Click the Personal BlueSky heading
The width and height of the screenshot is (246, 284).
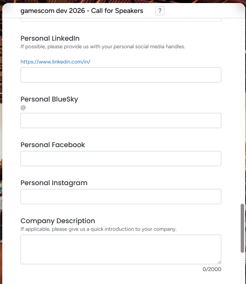pos(49,99)
